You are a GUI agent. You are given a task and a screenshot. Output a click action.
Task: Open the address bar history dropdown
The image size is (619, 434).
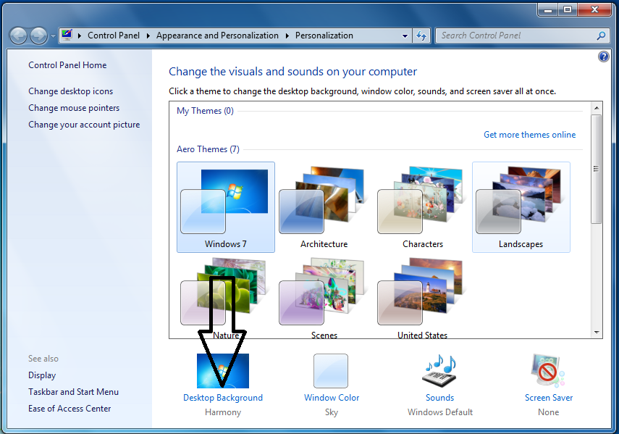click(x=405, y=36)
